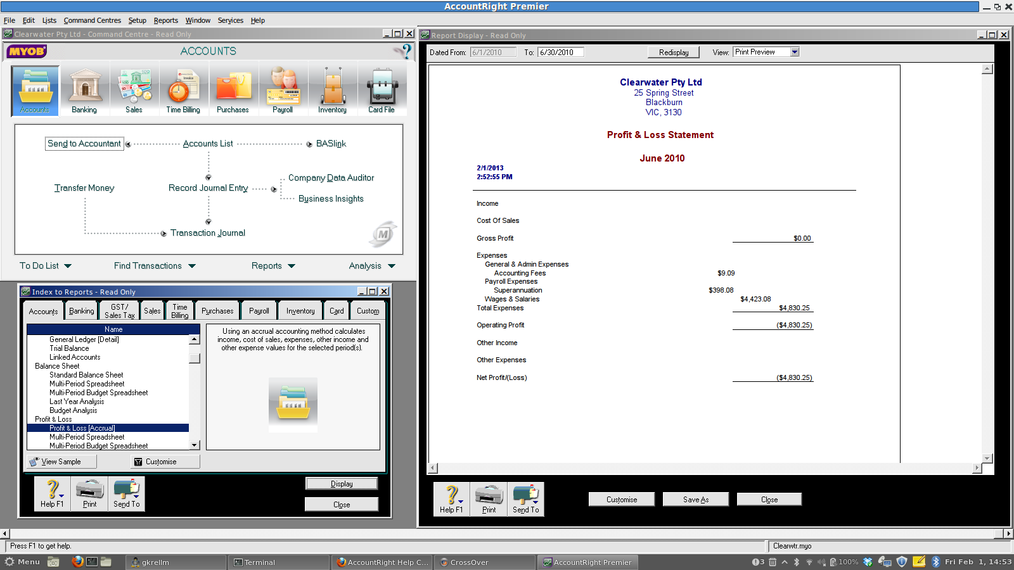Open the Reports menu in menu bar
Image resolution: width=1014 pixels, height=570 pixels.
(165, 20)
